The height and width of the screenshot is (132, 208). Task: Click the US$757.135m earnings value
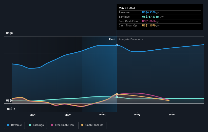(151, 17)
